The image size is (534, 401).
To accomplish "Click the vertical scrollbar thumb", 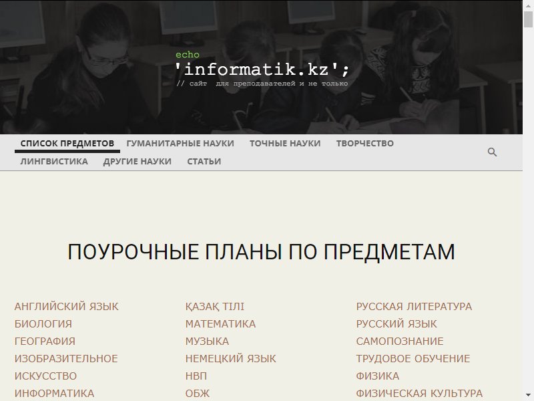I will coord(528,19).
